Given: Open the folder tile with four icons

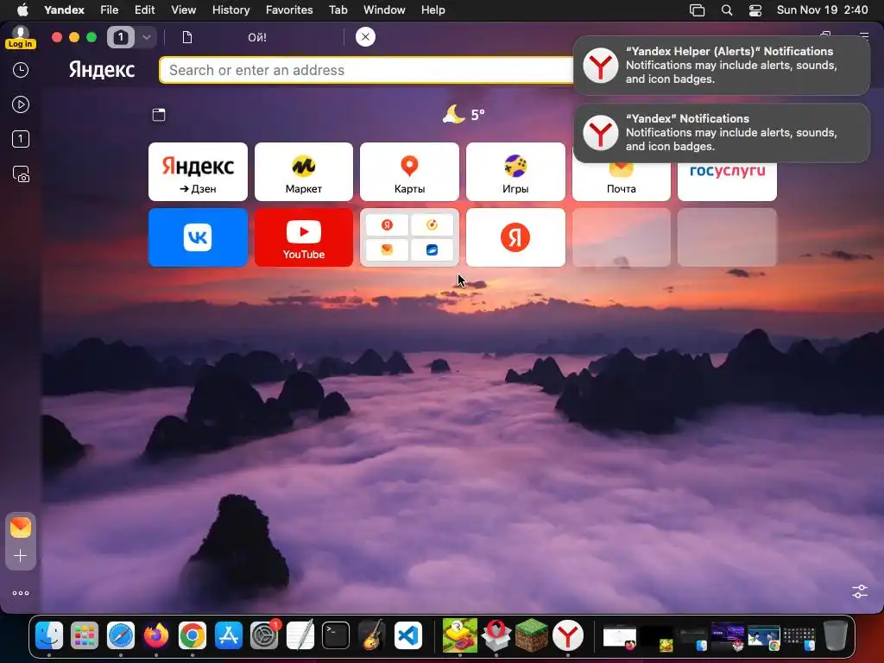Looking at the screenshot, I should click(409, 237).
